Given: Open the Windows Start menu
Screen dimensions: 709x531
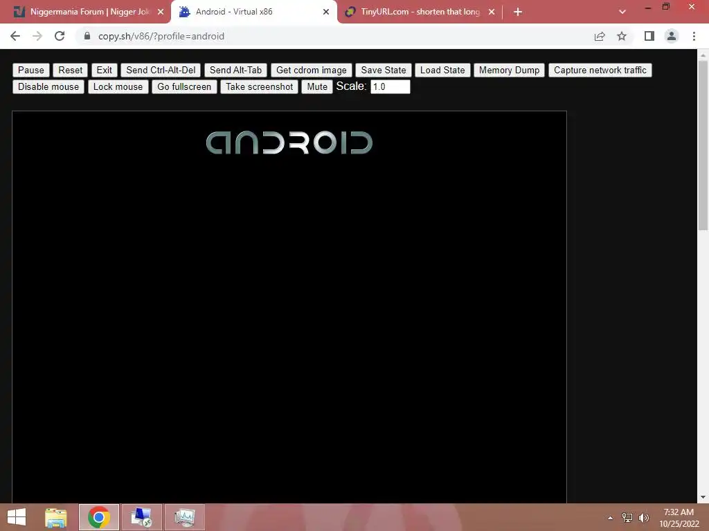Looking at the screenshot, I should 17,517.
